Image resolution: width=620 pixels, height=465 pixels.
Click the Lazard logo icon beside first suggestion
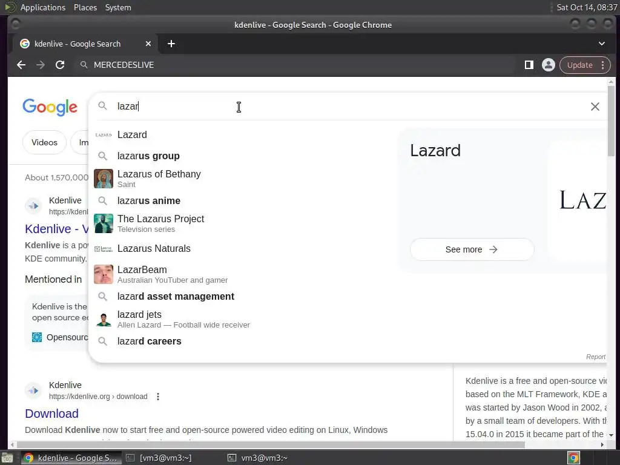pyautogui.click(x=103, y=135)
